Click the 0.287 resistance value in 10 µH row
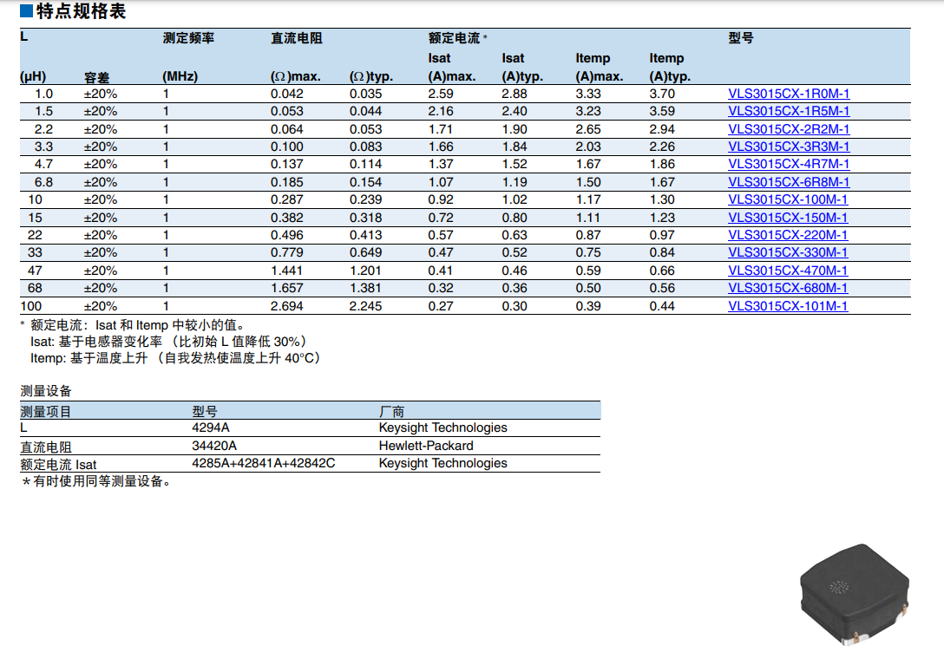This screenshot has width=944, height=659. click(x=287, y=199)
